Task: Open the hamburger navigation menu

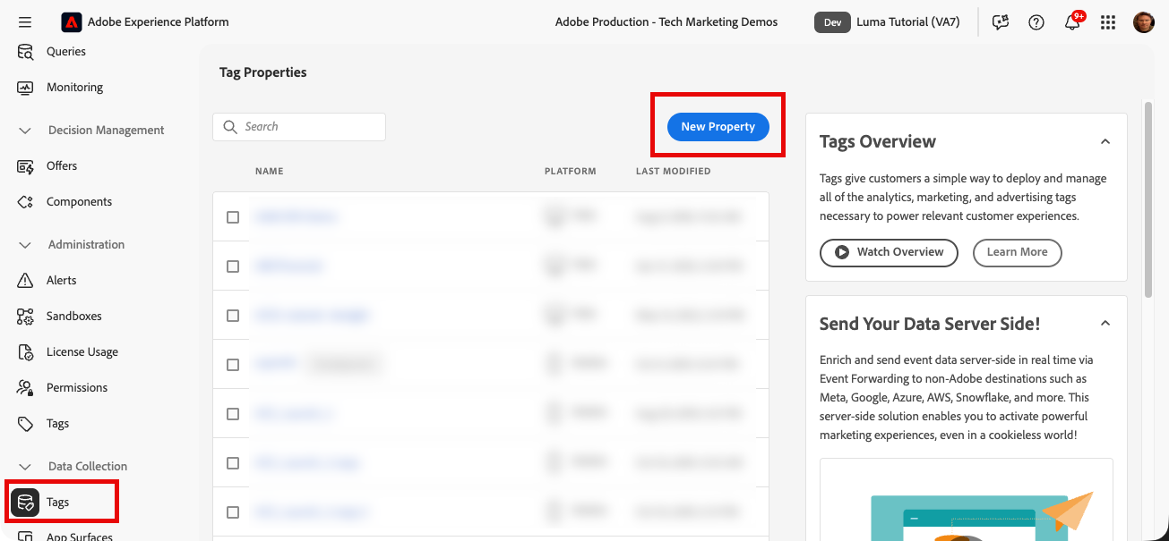Action: click(x=25, y=22)
